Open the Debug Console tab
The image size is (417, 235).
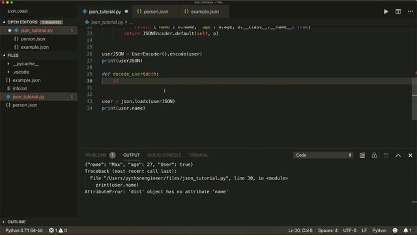click(164, 155)
